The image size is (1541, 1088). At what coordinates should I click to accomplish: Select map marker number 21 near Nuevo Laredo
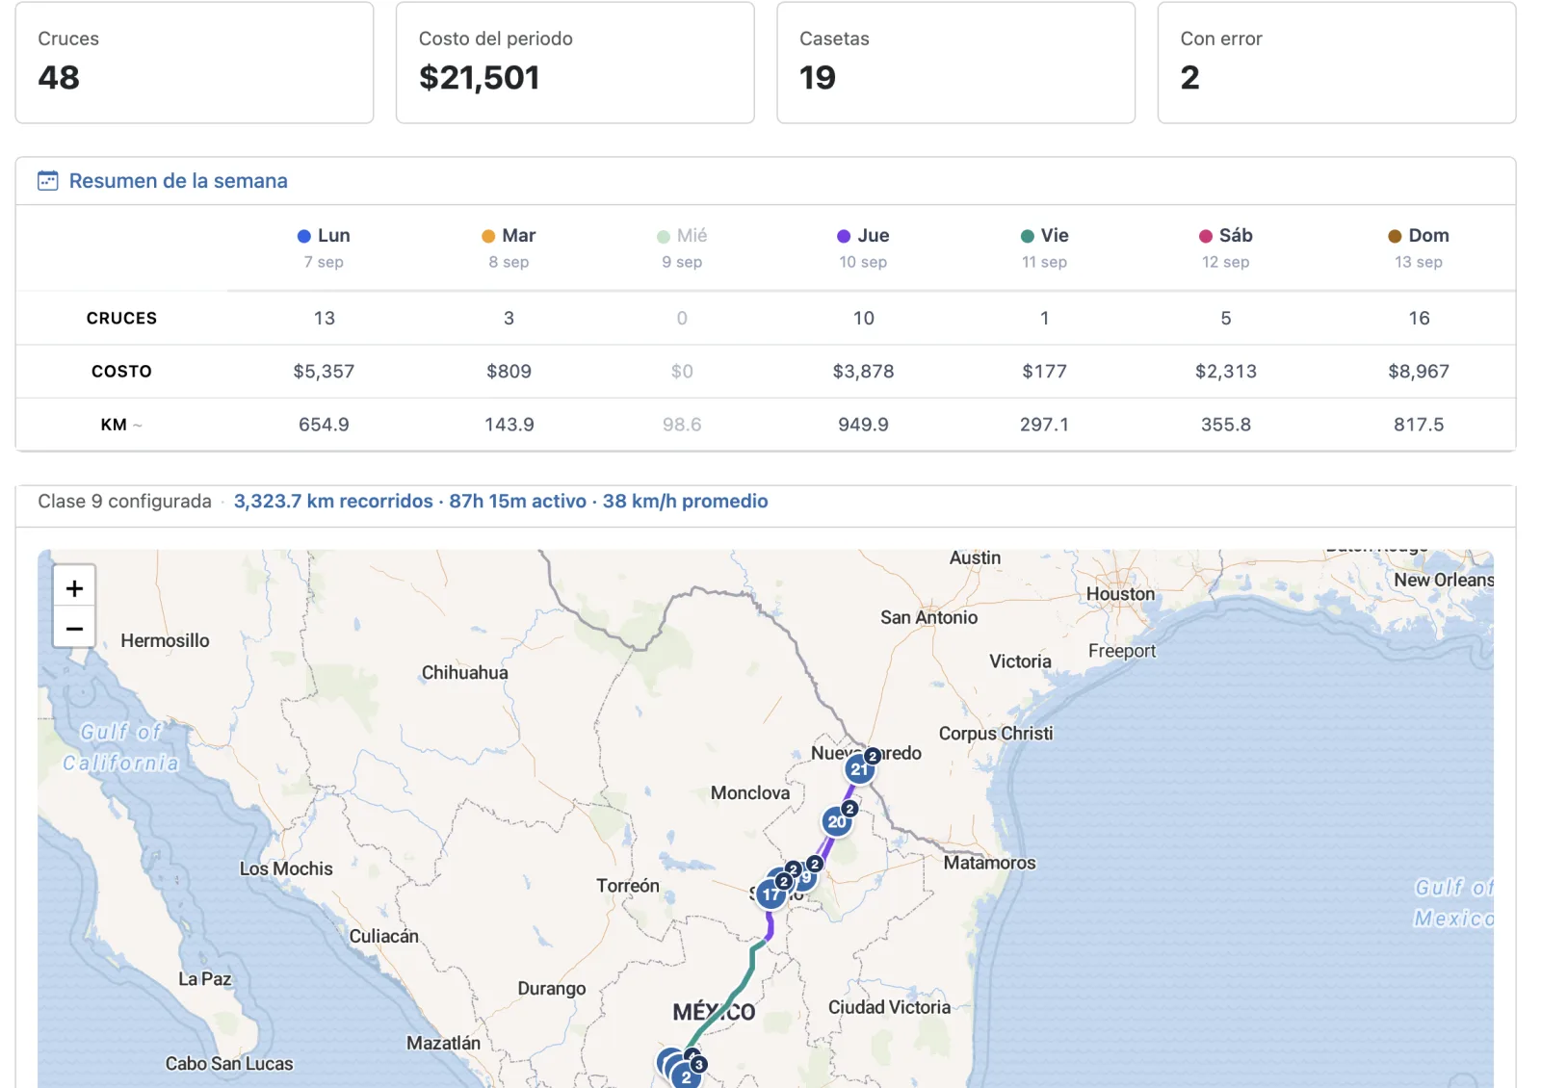[x=859, y=769]
